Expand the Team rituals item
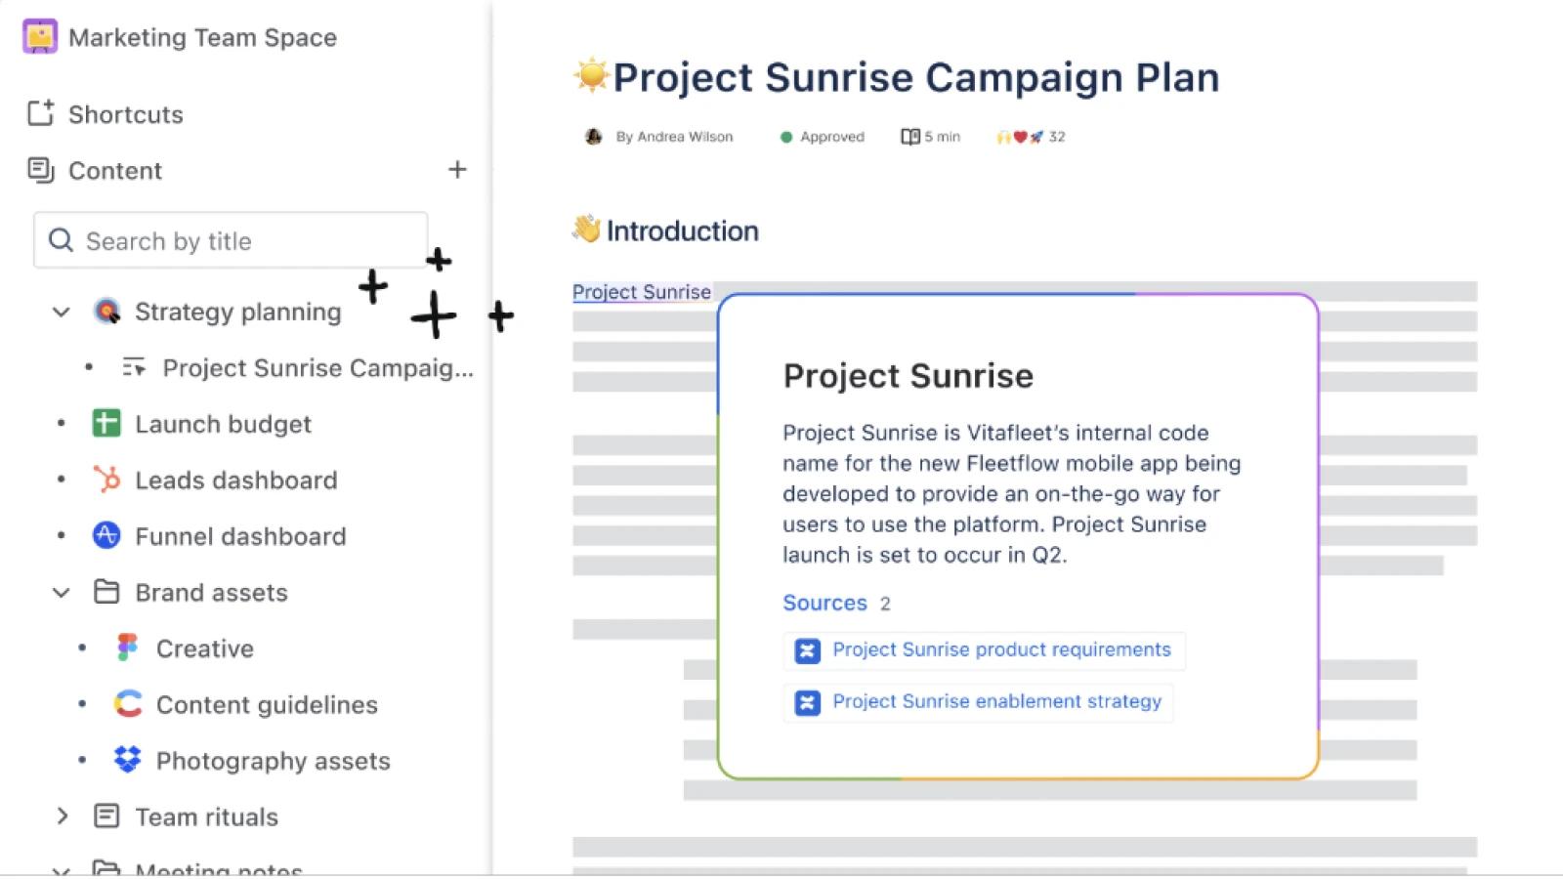1563x879 pixels. click(62, 816)
